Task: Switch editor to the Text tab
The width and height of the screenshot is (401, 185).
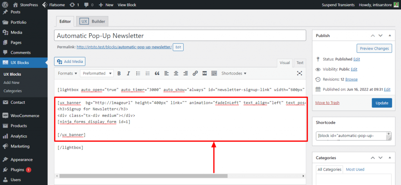Action: point(300,63)
